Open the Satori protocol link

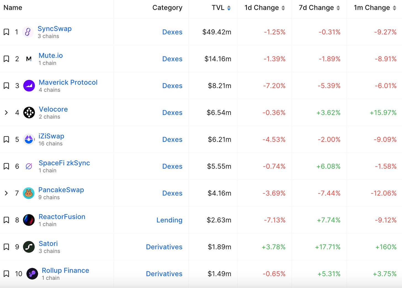tap(48, 244)
